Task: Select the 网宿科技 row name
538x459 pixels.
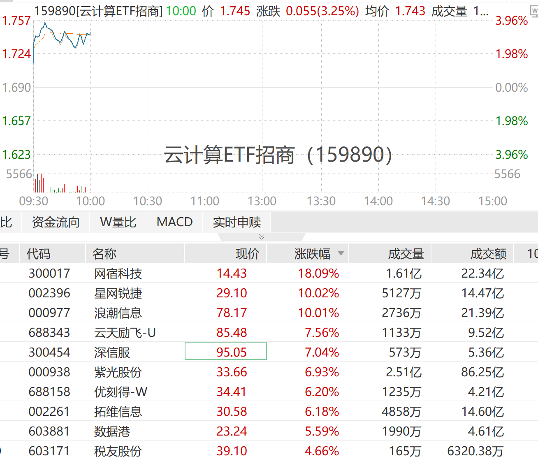Action: pyautogui.click(x=118, y=274)
